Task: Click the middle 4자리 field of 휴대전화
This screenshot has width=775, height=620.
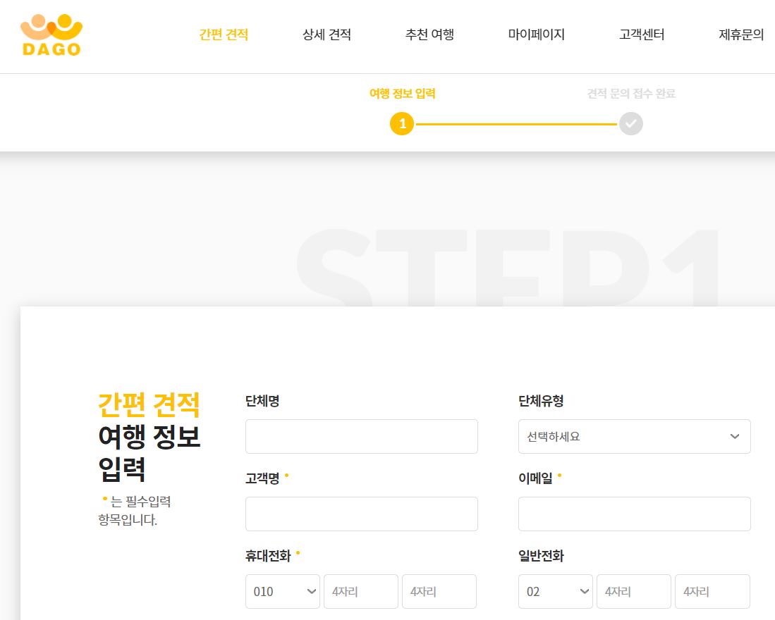Action: click(361, 591)
